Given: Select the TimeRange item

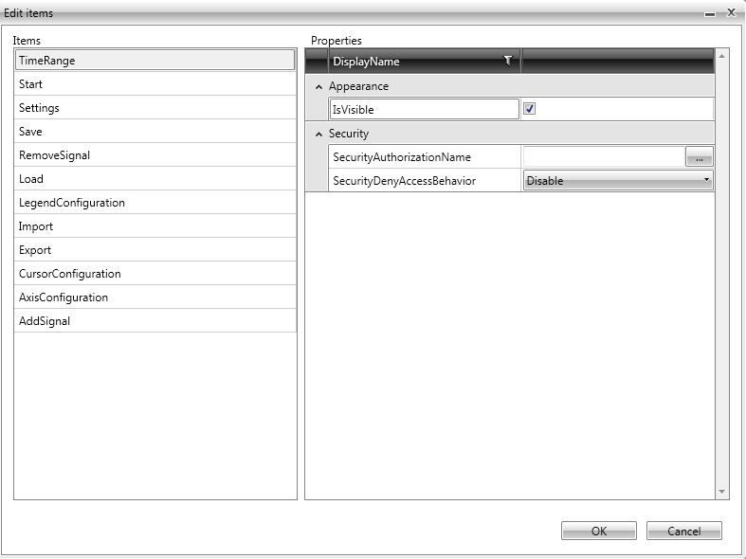Looking at the screenshot, I should pyautogui.click(x=155, y=60).
